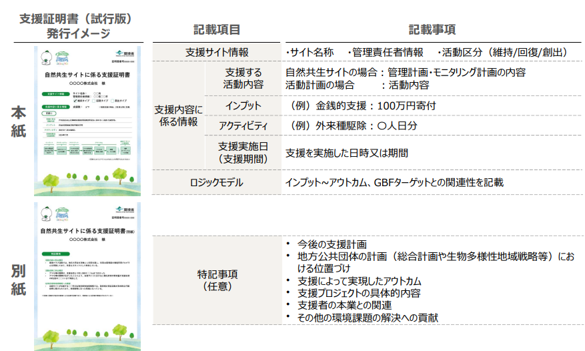Viewport: 585px width, 351px height.
Task: Click the ロジックモデル row label
Action: pyautogui.click(x=216, y=182)
